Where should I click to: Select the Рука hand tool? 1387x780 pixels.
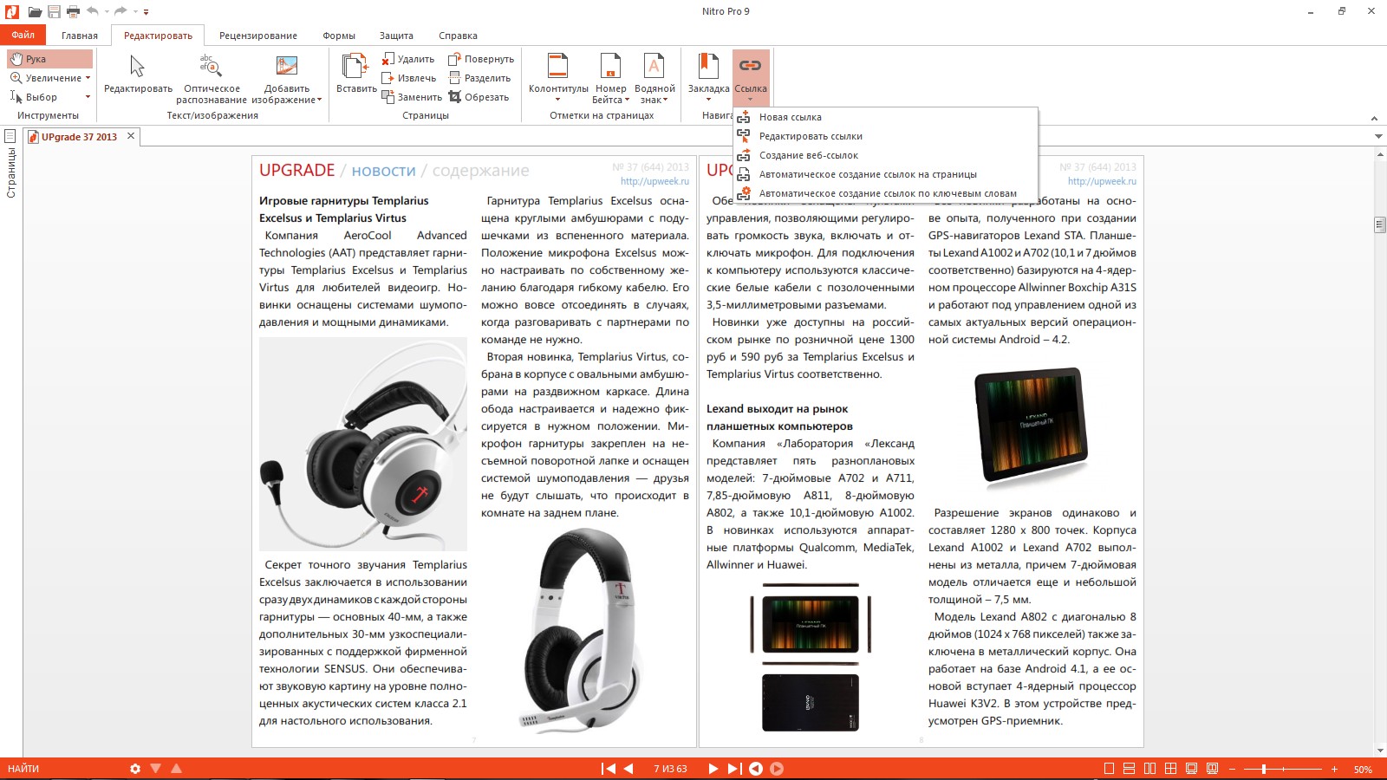[49, 59]
